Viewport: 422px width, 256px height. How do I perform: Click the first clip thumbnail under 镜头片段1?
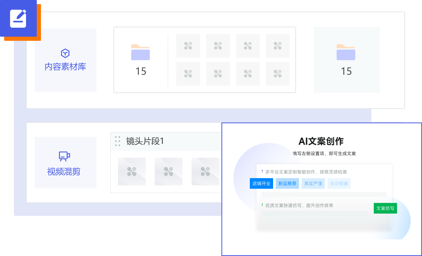pyautogui.click(x=132, y=172)
